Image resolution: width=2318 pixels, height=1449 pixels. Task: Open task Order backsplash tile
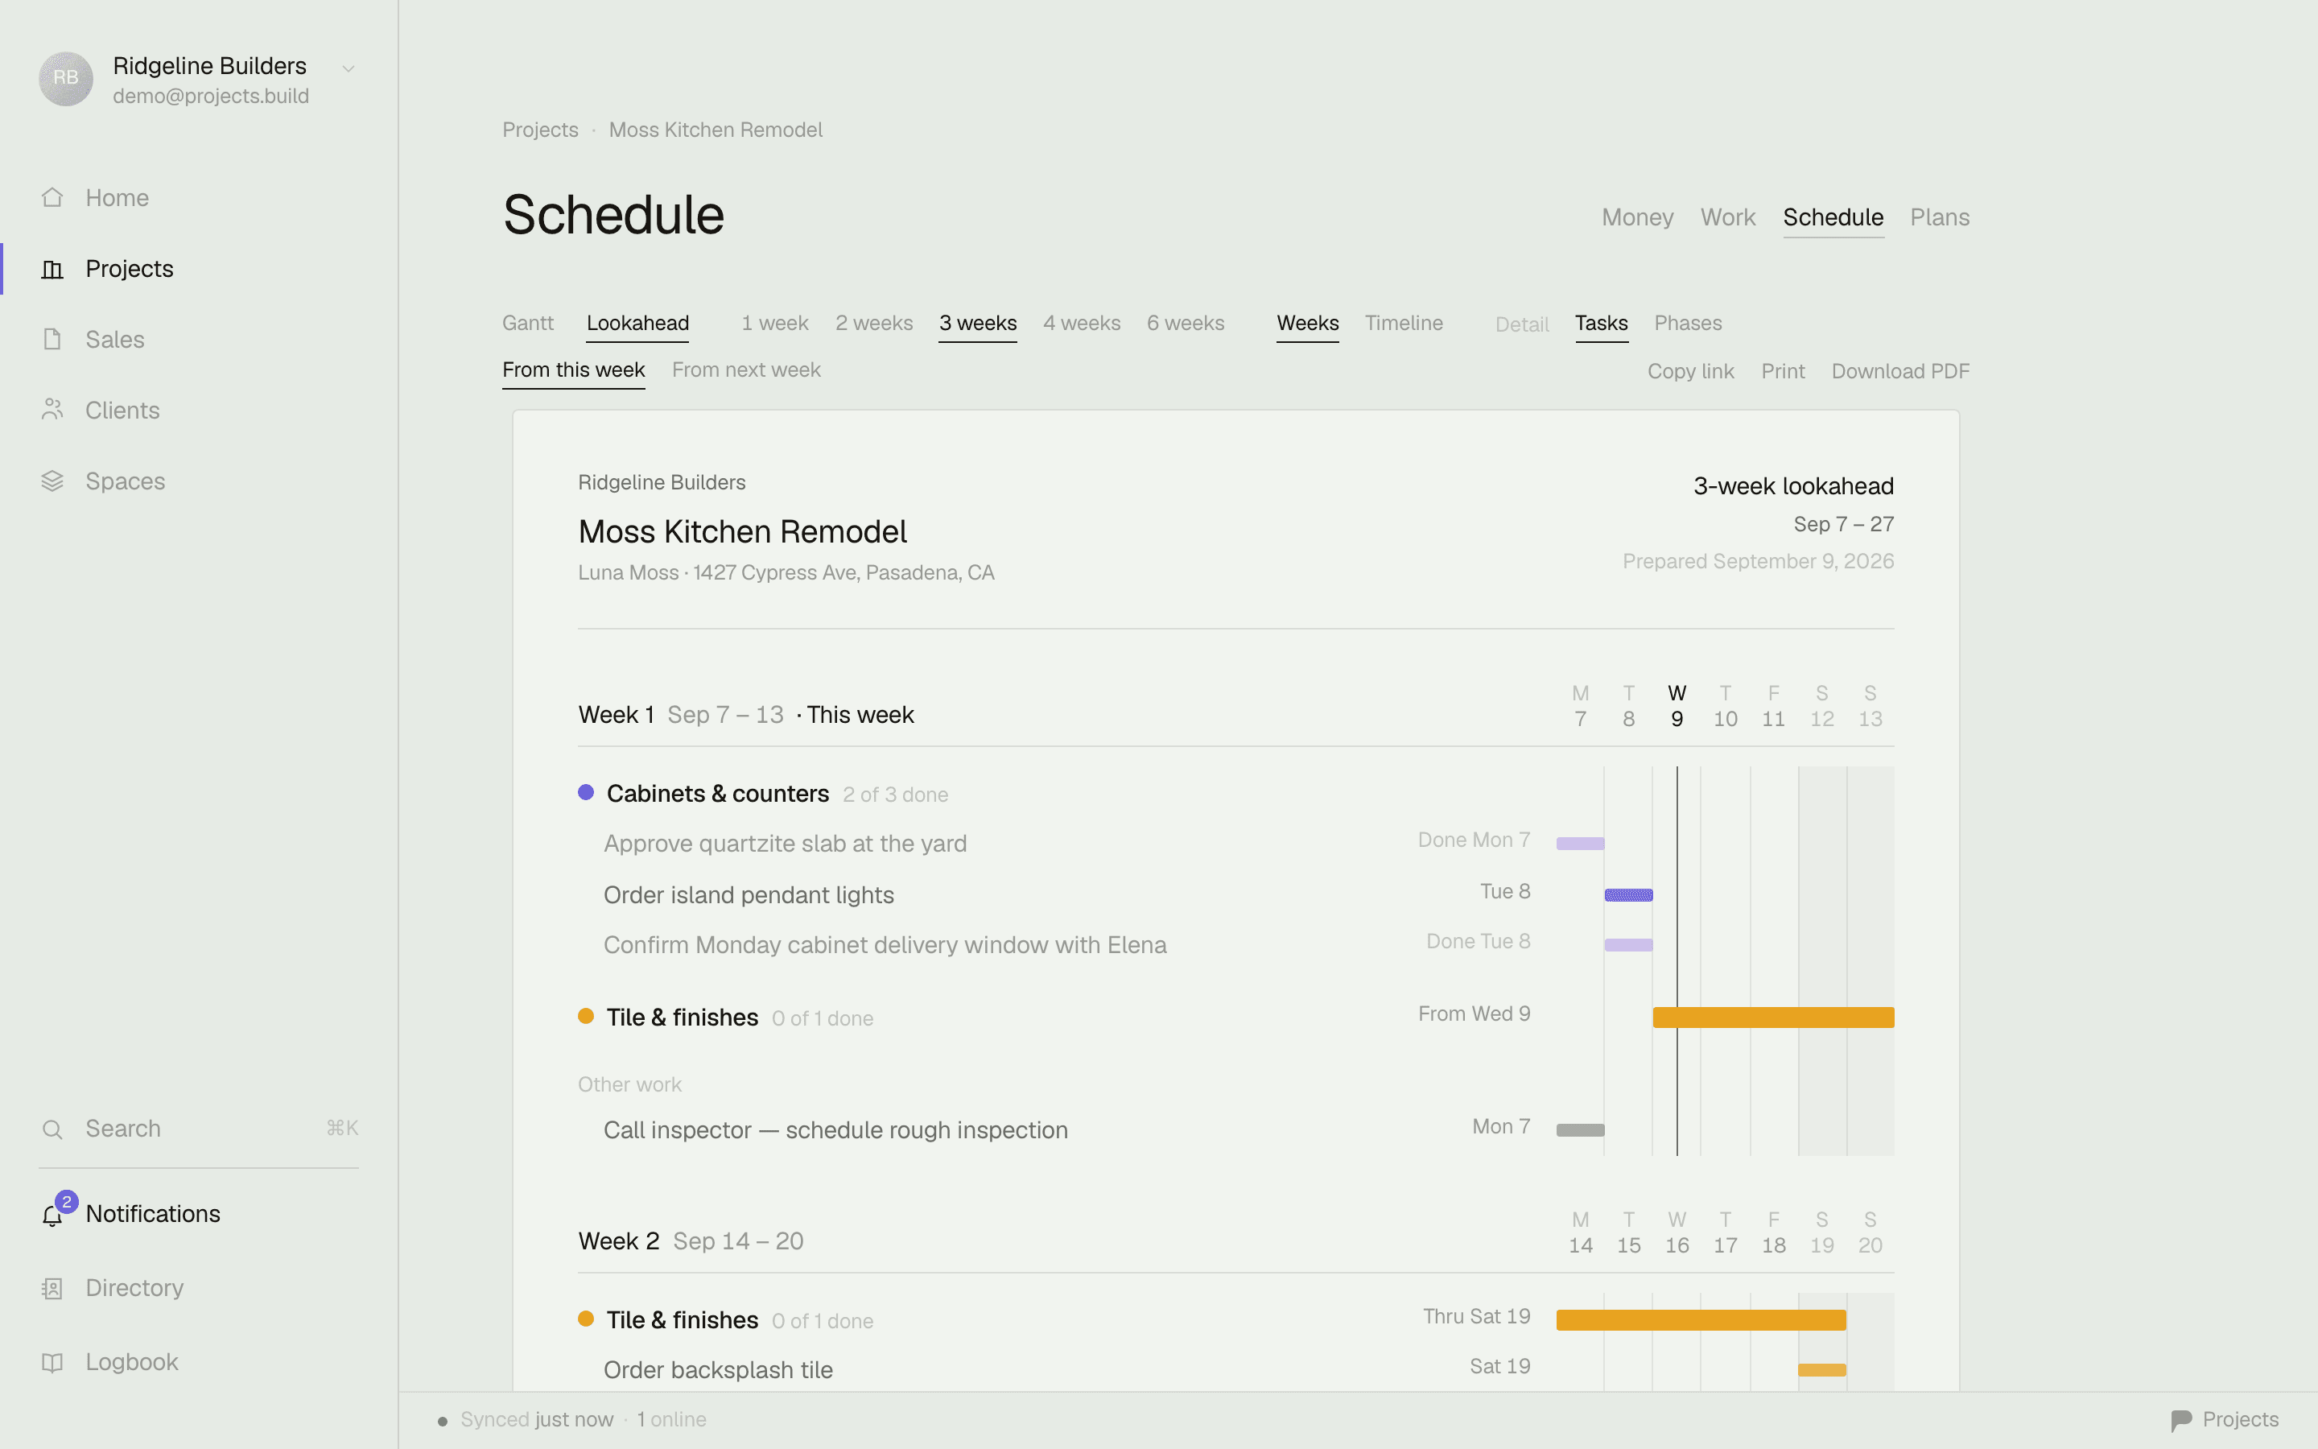[x=719, y=1369]
